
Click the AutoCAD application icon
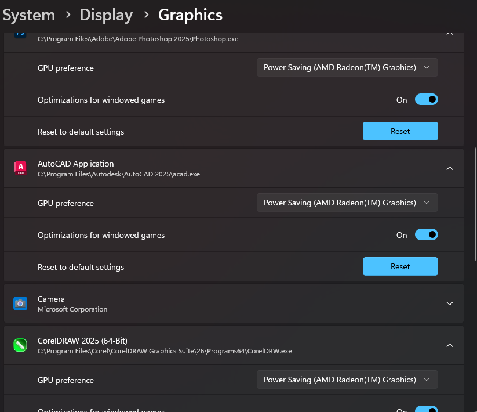(x=20, y=168)
